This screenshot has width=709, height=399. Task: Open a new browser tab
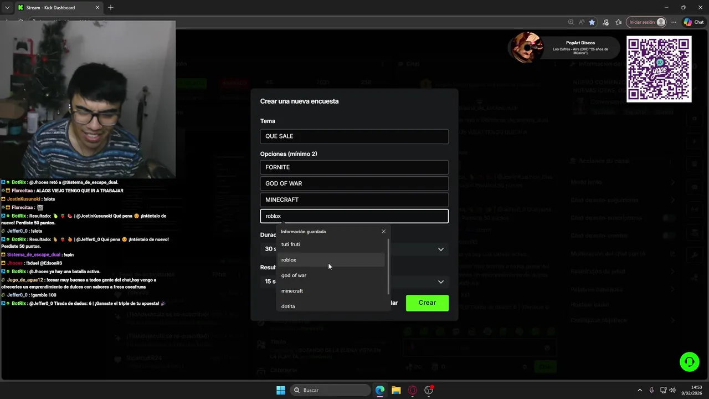point(111,7)
